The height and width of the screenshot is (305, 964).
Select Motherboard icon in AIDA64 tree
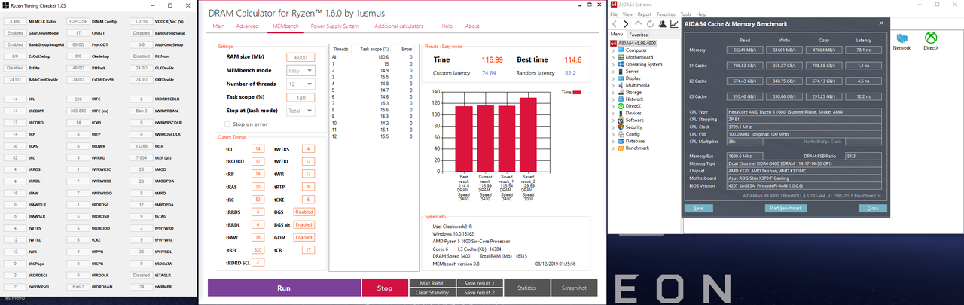[x=621, y=57]
